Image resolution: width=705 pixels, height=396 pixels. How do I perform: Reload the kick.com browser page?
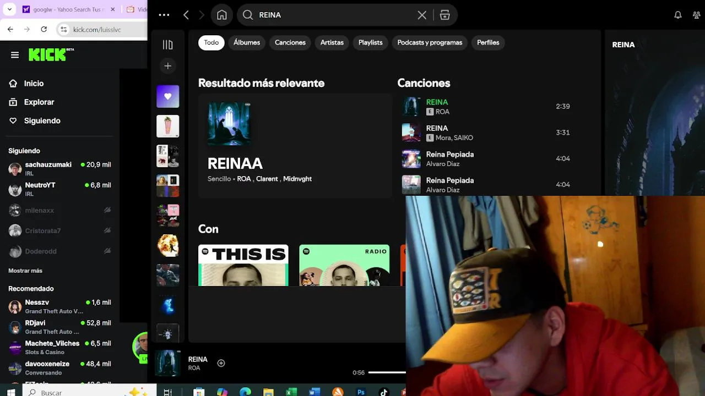[x=44, y=29]
